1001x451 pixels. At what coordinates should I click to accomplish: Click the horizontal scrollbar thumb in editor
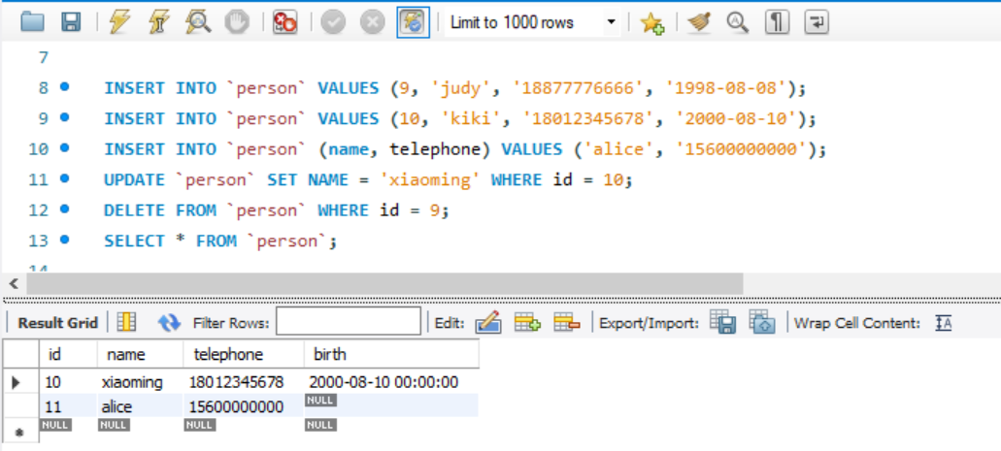tap(384, 284)
